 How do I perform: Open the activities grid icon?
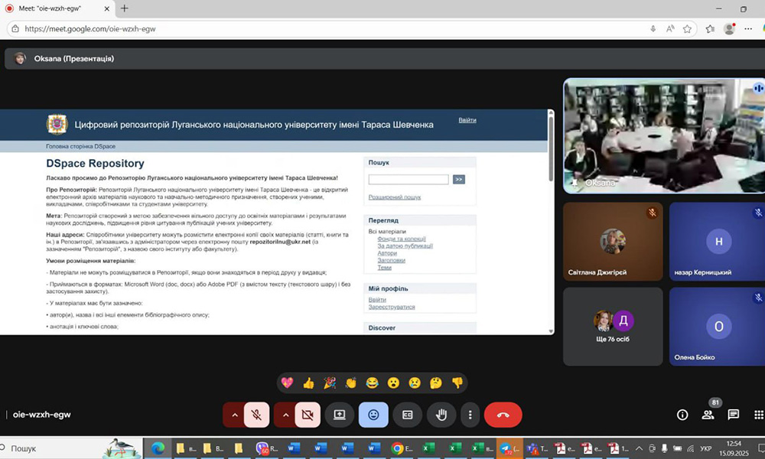pos(757,415)
